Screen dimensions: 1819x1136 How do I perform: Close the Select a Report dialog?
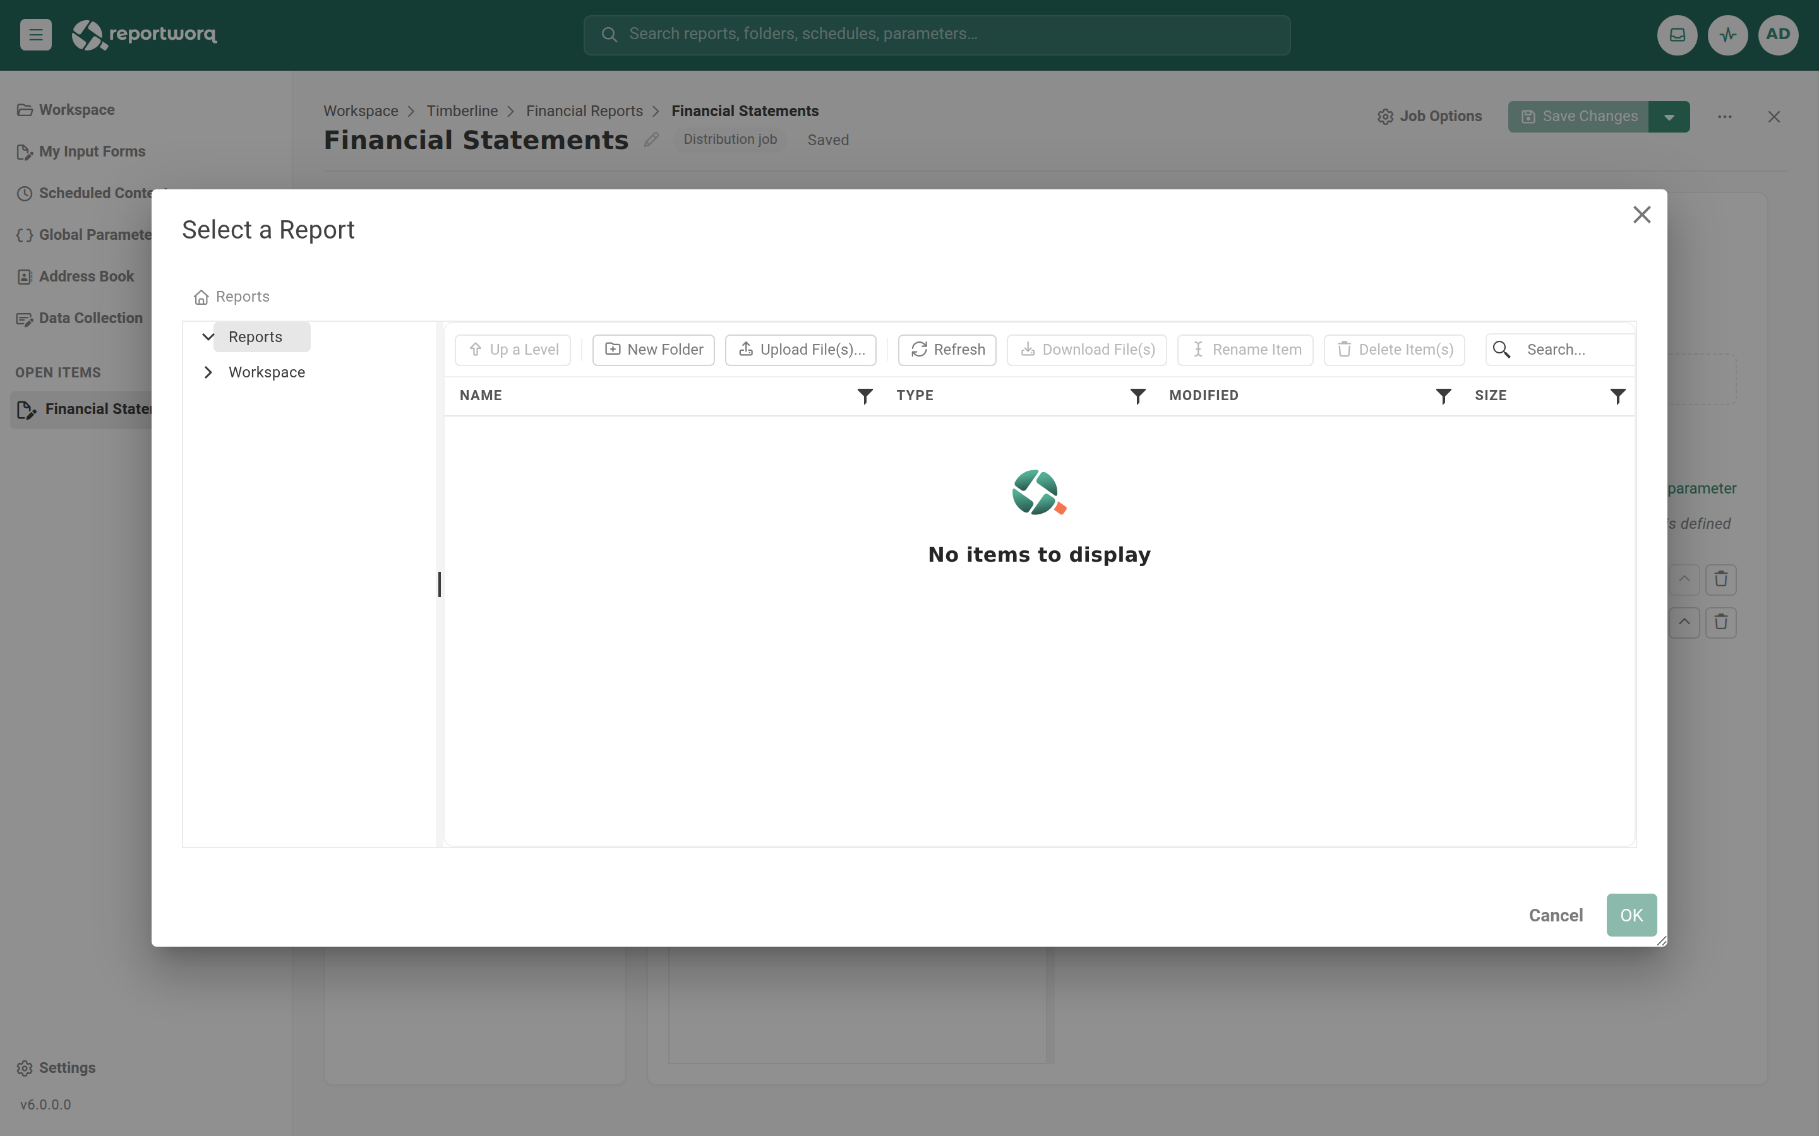[1642, 215]
